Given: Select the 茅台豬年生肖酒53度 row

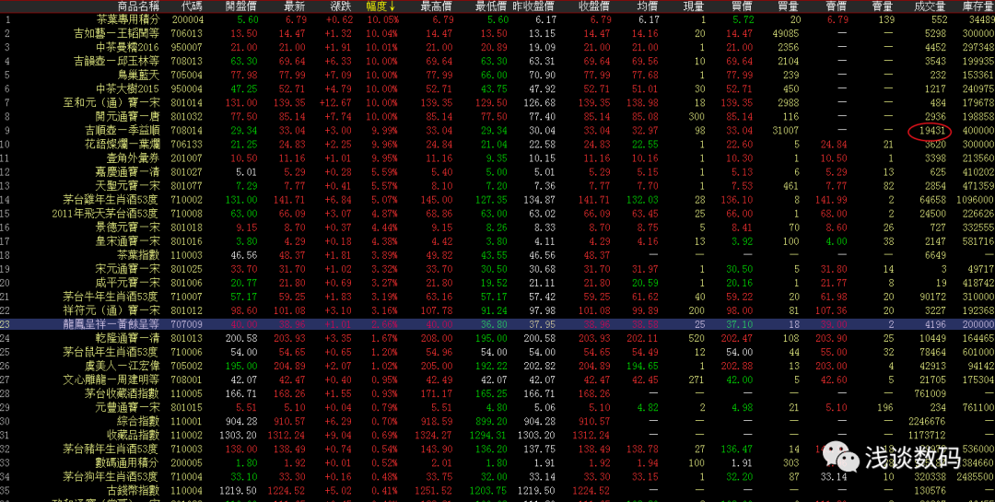Looking at the screenshot, I should click(x=497, y=449).
